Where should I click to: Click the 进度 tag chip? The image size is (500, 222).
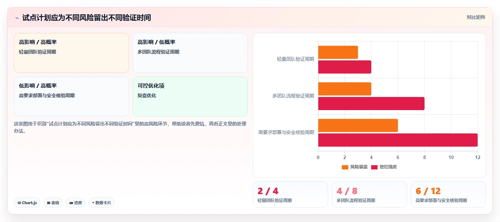coord(75,203)
